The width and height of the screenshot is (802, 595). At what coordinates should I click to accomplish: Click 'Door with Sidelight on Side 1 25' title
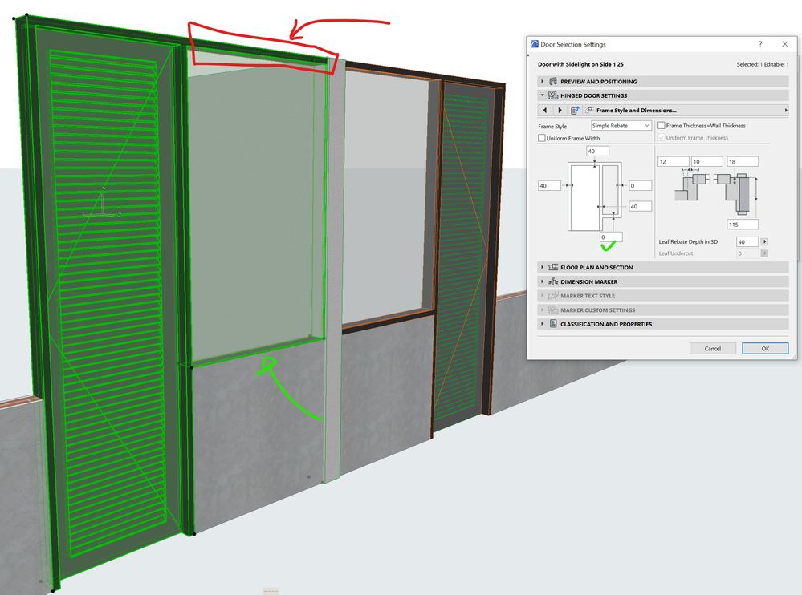click(x=580, y=64)
